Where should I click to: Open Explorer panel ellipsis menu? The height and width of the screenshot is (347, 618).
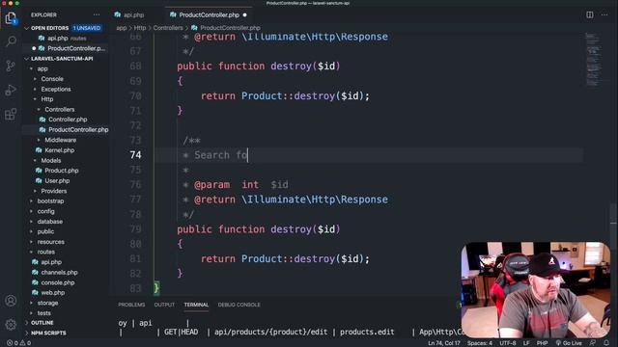[x=97, y=15]
